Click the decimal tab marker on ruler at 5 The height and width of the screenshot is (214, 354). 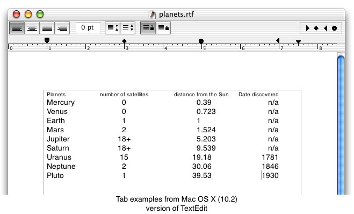(x=201, y=41)
